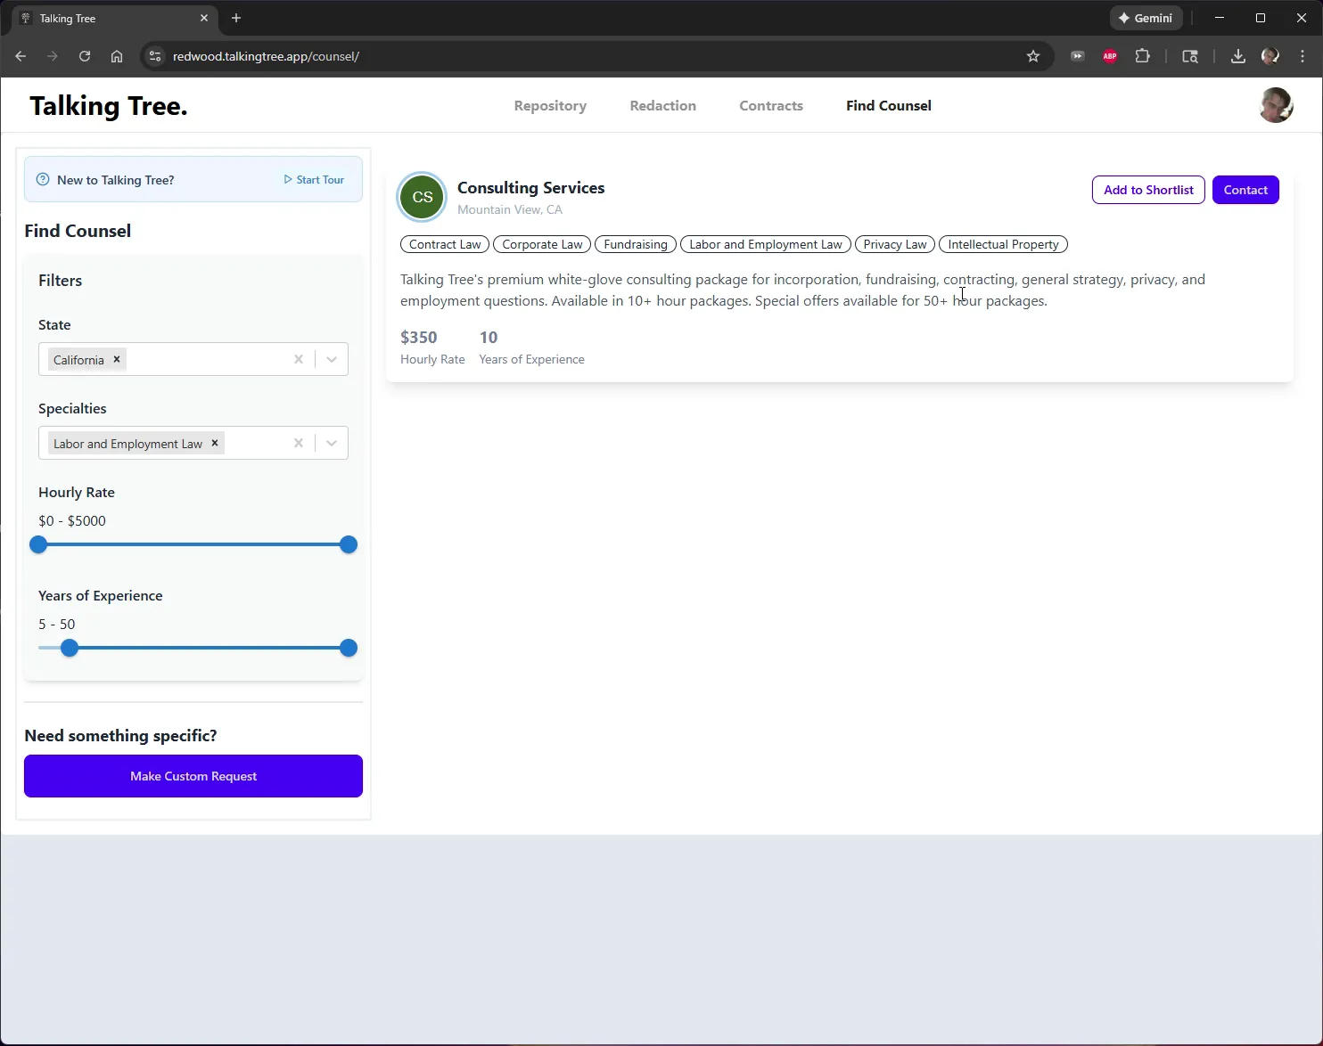The width and height of the screenshot is (1323, 1046).
Task: Open the Chrome three-dot menu
Action: pos(1302,56)
